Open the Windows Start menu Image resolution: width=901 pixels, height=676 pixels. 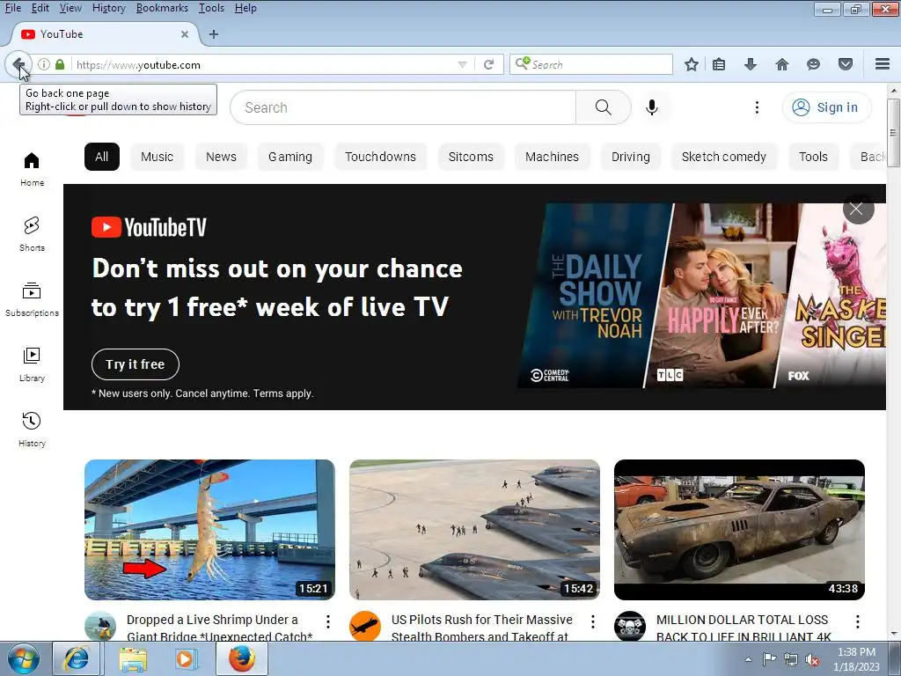click(x=24, y=658)
